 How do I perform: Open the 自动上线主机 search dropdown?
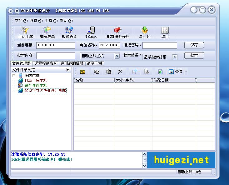117,56
